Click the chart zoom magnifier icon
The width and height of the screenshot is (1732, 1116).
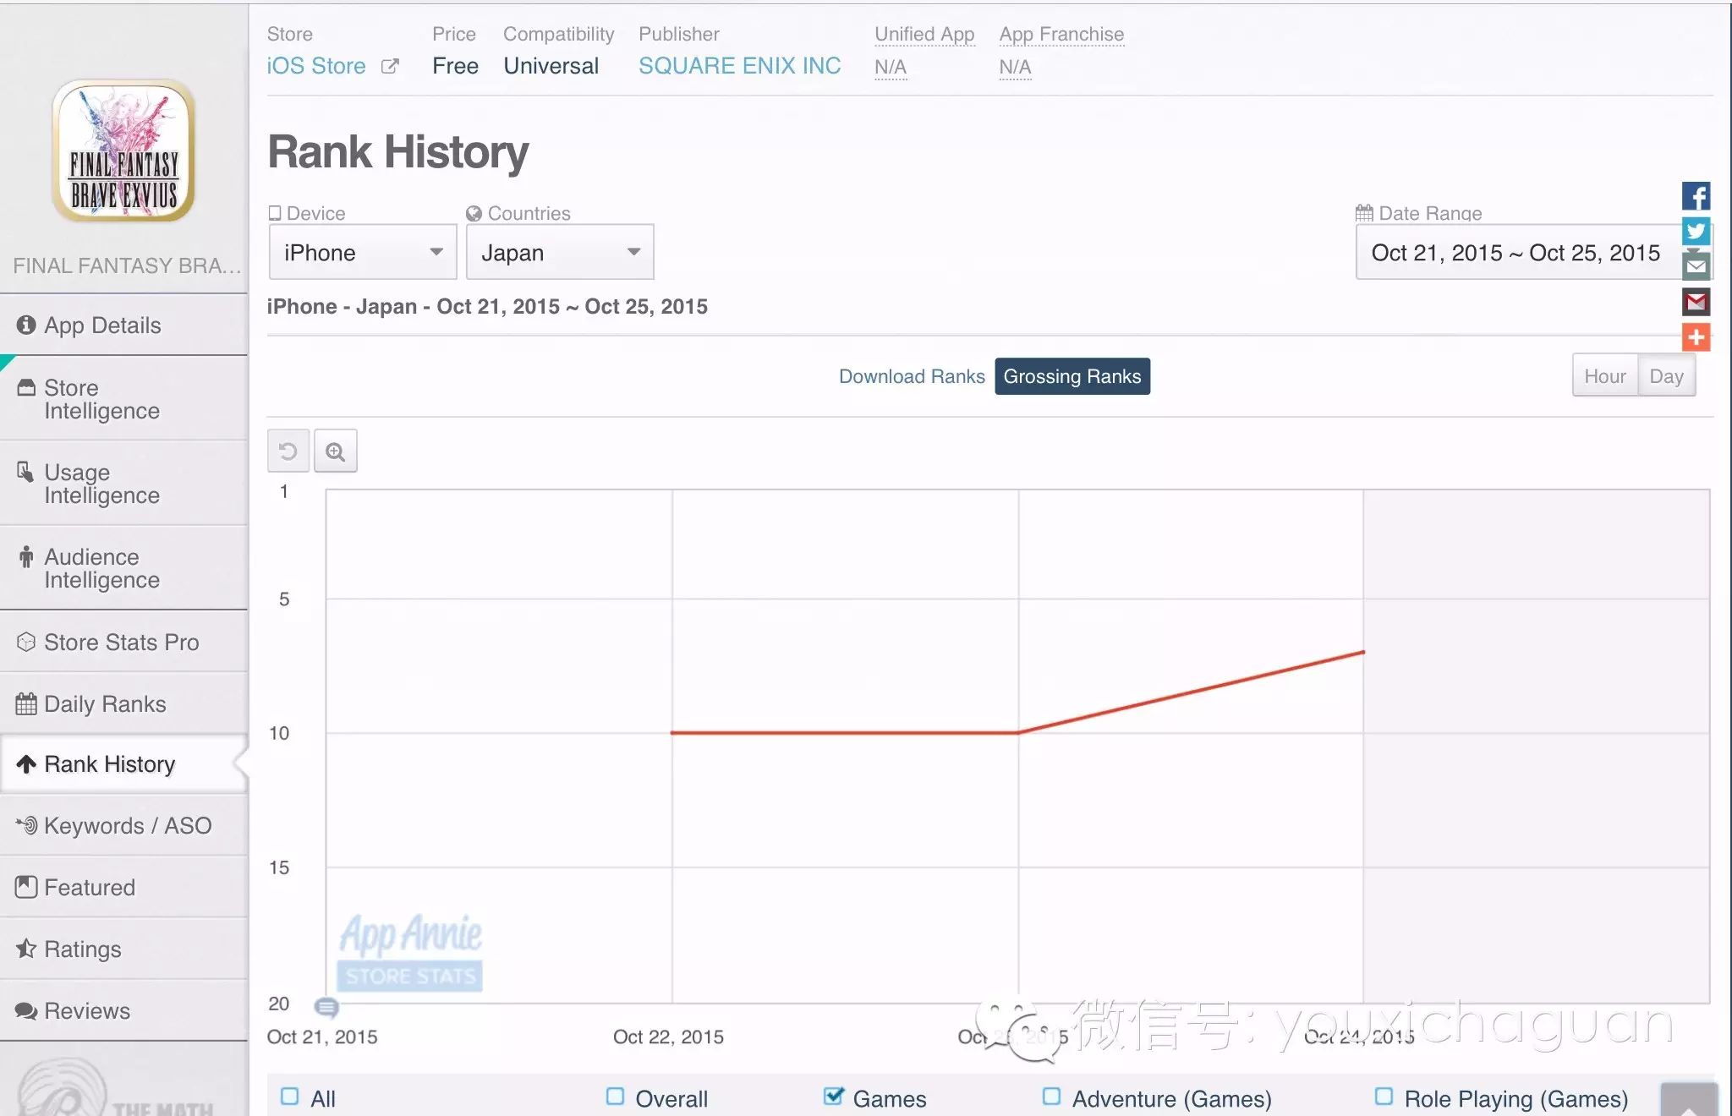point(336,451)
